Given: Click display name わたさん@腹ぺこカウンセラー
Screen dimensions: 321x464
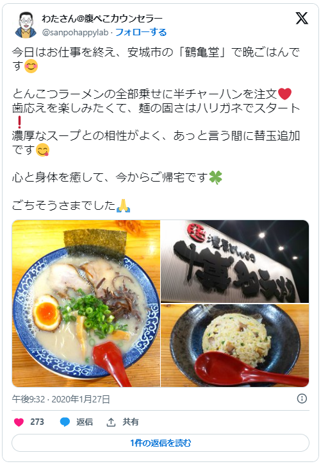Looking at the screenshot, I should (102, 19).
